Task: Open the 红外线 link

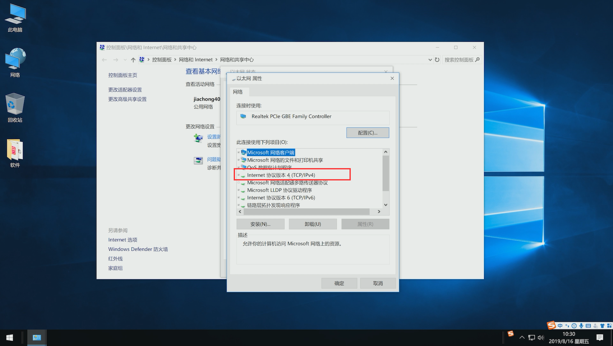Action: pos(115,259)
